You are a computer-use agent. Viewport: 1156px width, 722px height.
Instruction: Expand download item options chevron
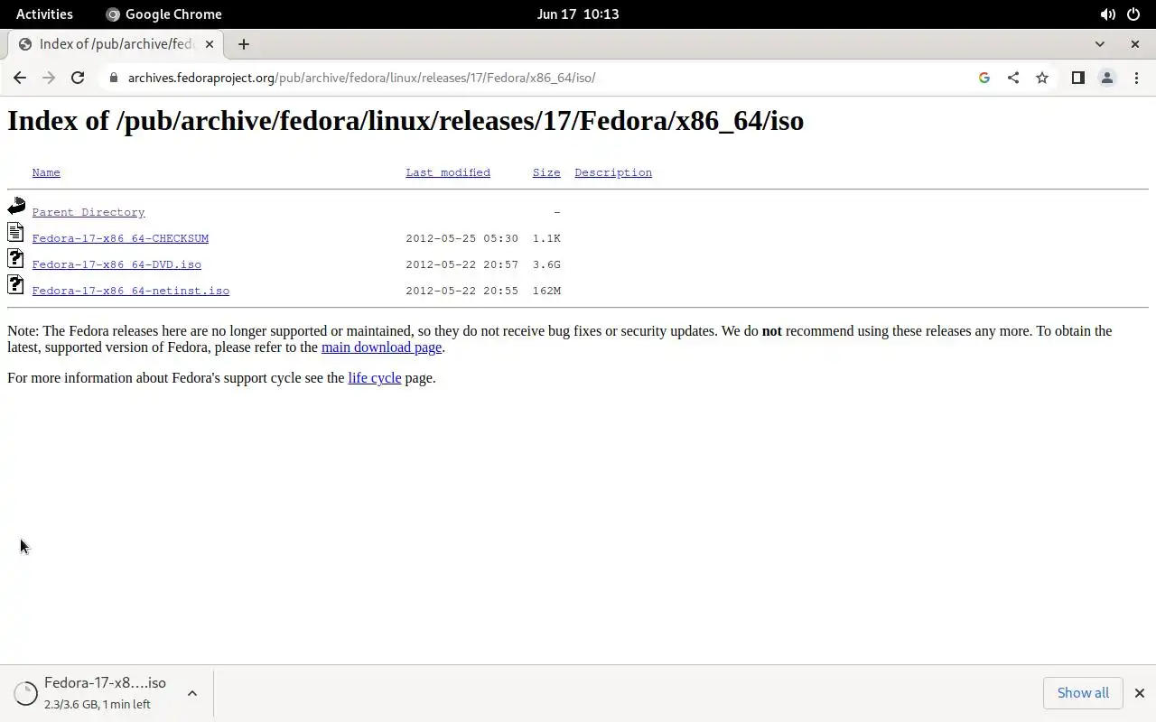tap(192, 693)
